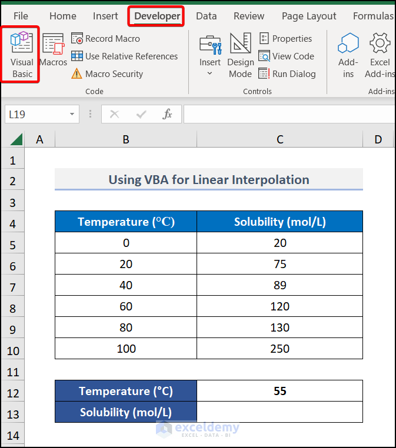Click the Insert Function fx button

168,114
